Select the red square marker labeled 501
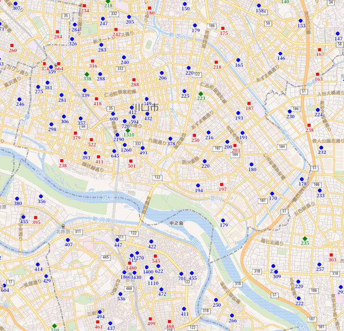The image size is (344, 331). pyautogui.click(x=131, y=161)
